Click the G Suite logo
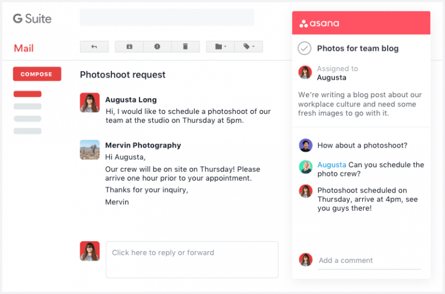Image resolution: width=445 pixels, height=294 pixels. pyautogui.click(x=32, y=19)
